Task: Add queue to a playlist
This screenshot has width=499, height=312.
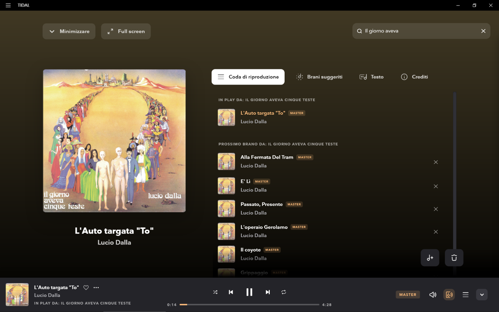Action: click(x=430, y=258)
